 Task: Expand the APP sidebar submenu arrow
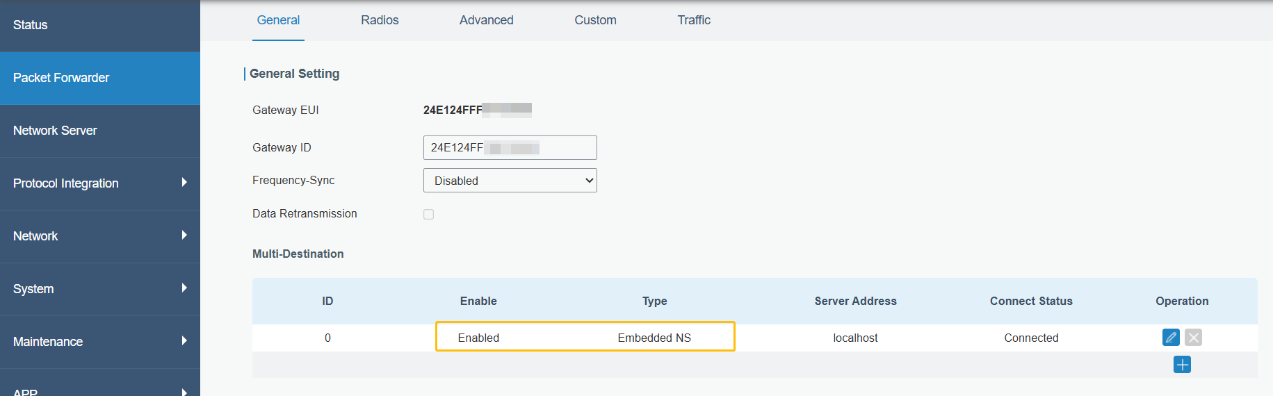[184, 392]
